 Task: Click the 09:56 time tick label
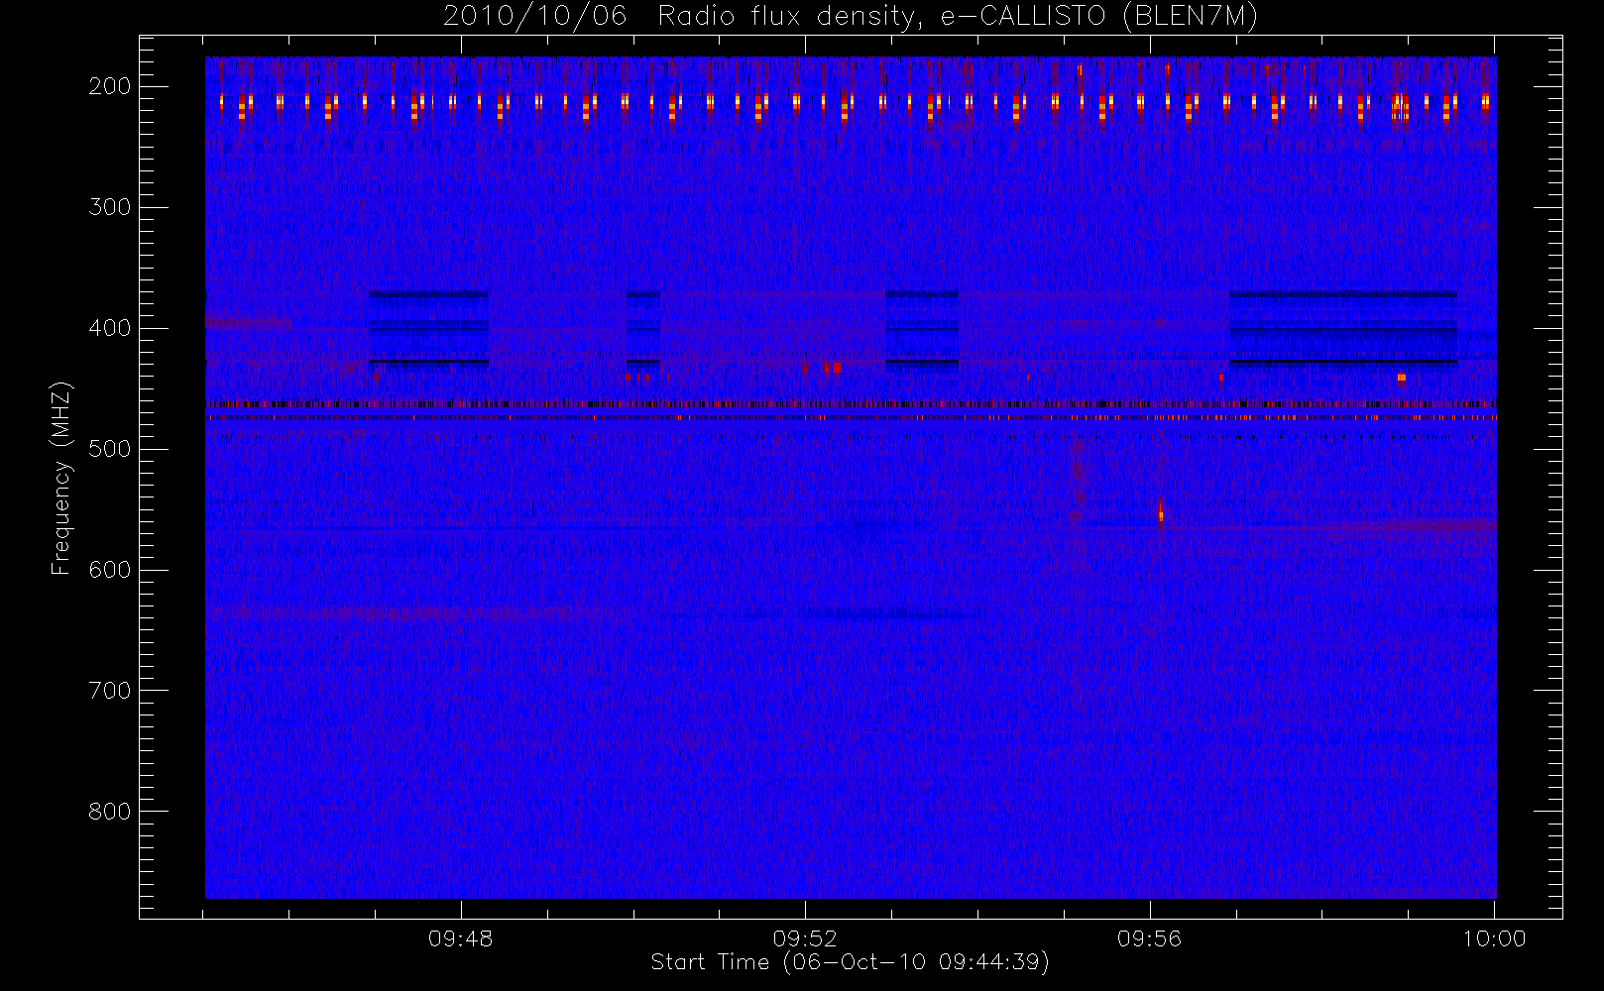[x=1150, y=937]
